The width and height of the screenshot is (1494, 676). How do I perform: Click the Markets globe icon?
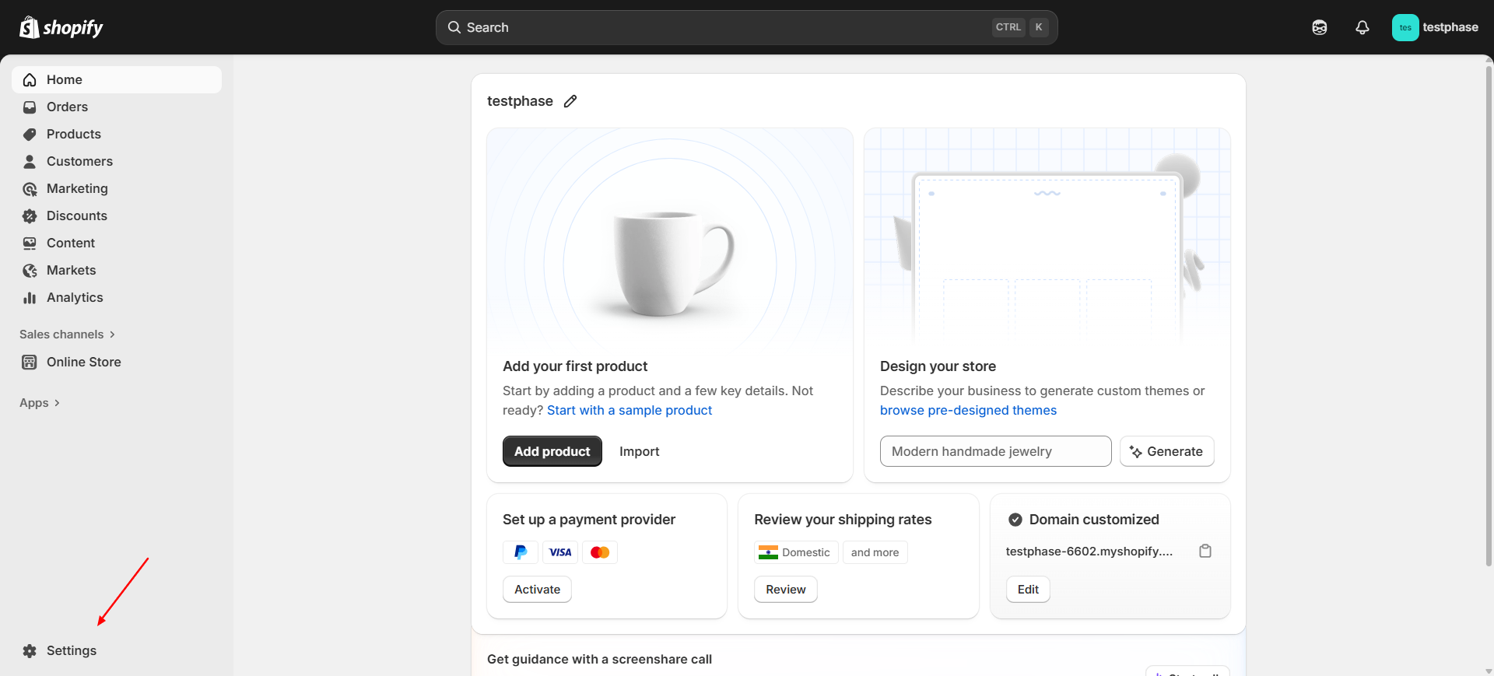30,271
